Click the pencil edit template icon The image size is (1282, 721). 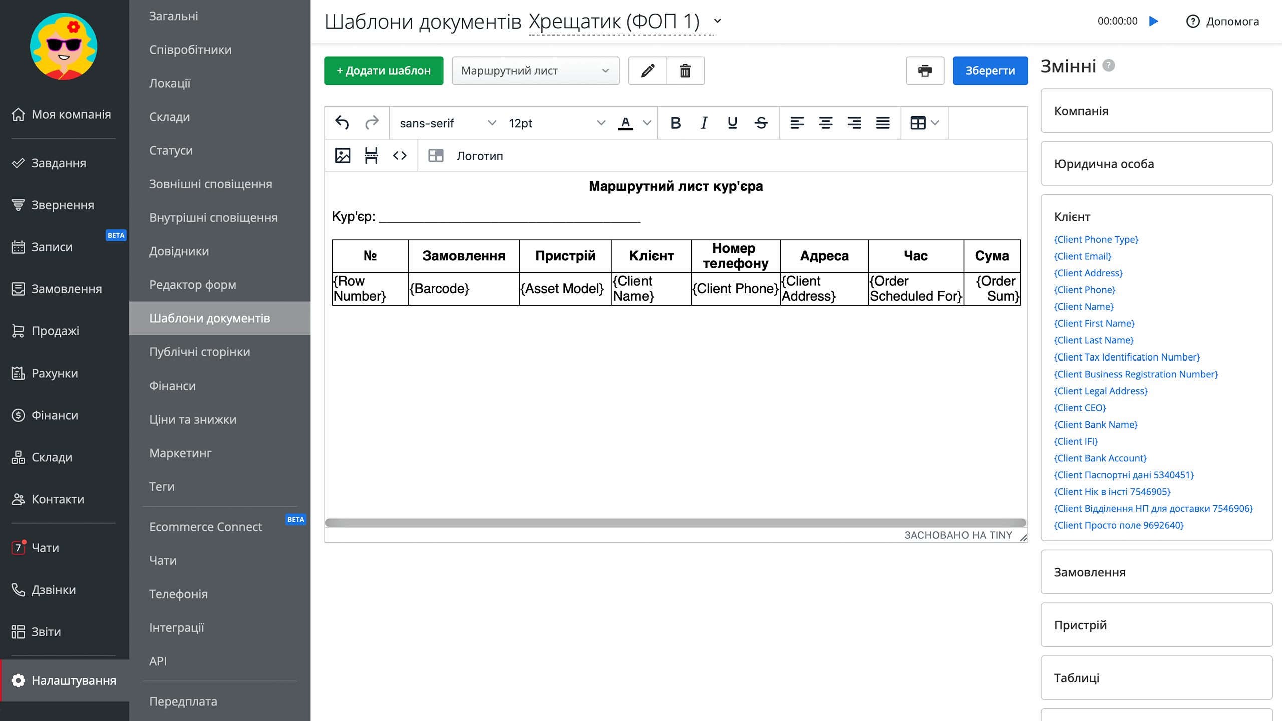click(x=648, y=71)
